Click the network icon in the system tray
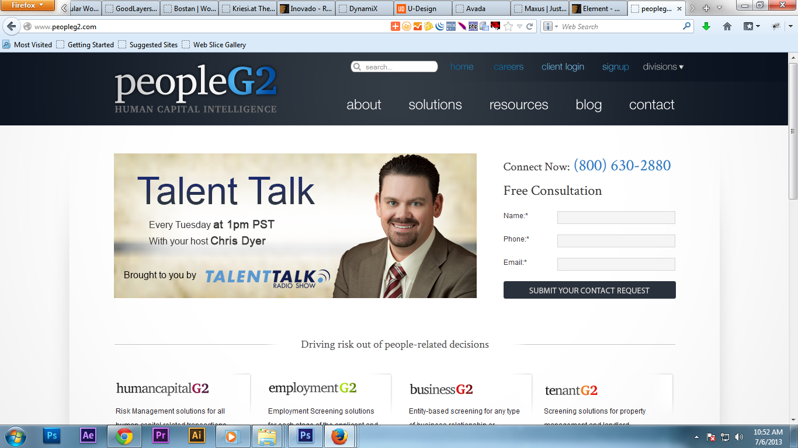The width and height of the screenshot is (798, 448). pyautogui.click(x=725, y=436)
